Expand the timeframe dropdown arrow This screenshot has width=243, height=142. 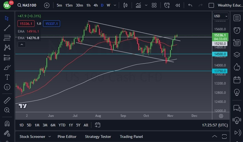click(x=115, y=5)
